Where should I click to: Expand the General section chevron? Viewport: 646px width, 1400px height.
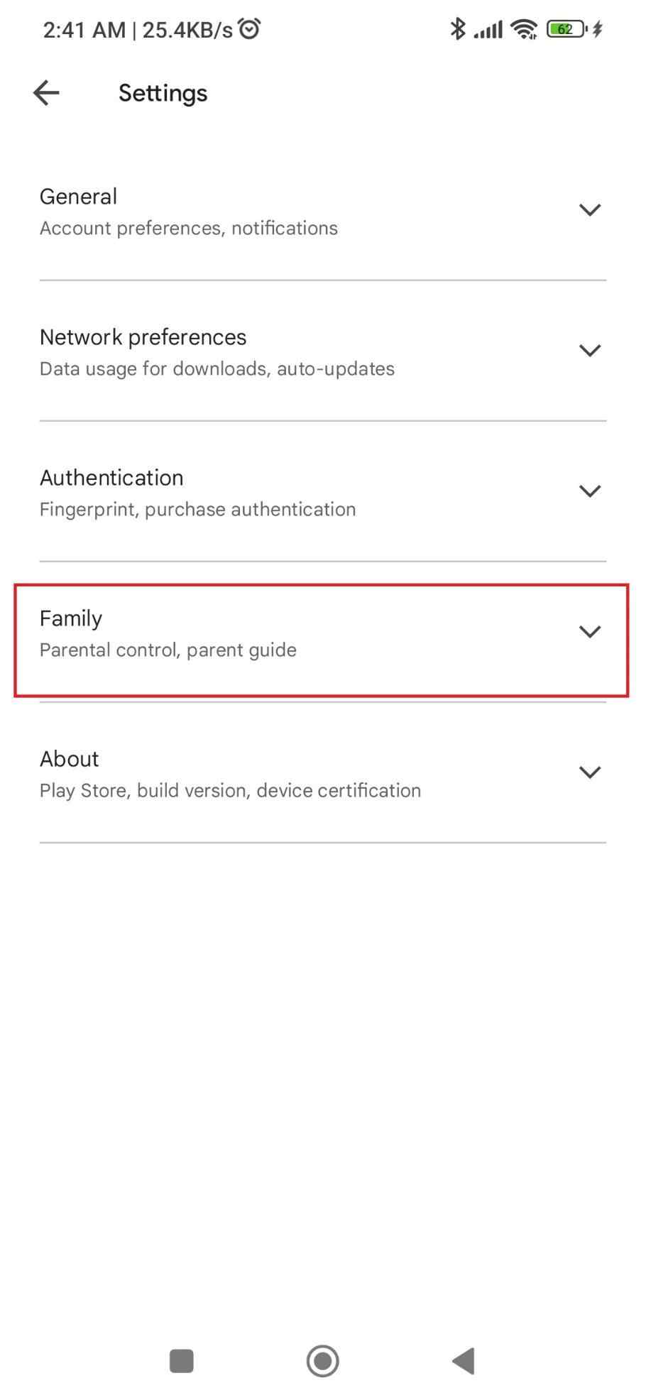click(x=590, y=210)
